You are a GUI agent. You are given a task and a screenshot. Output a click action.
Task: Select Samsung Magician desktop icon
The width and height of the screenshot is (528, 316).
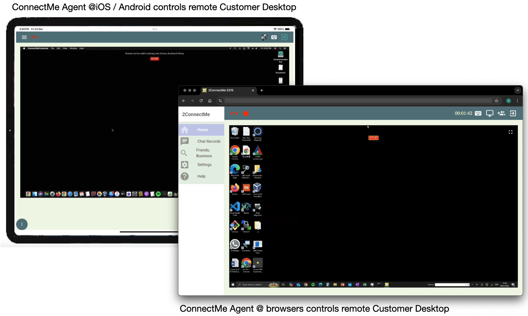258,134
